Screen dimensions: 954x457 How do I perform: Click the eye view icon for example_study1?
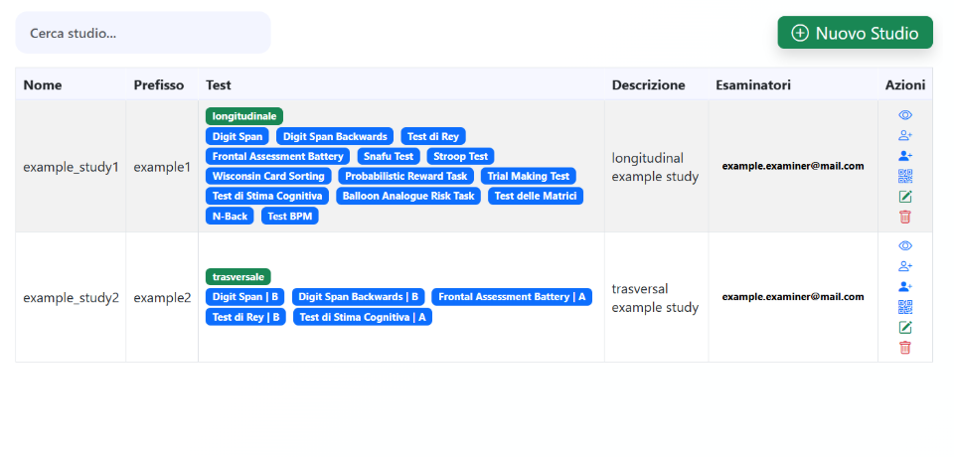click(x=905, y=115)
